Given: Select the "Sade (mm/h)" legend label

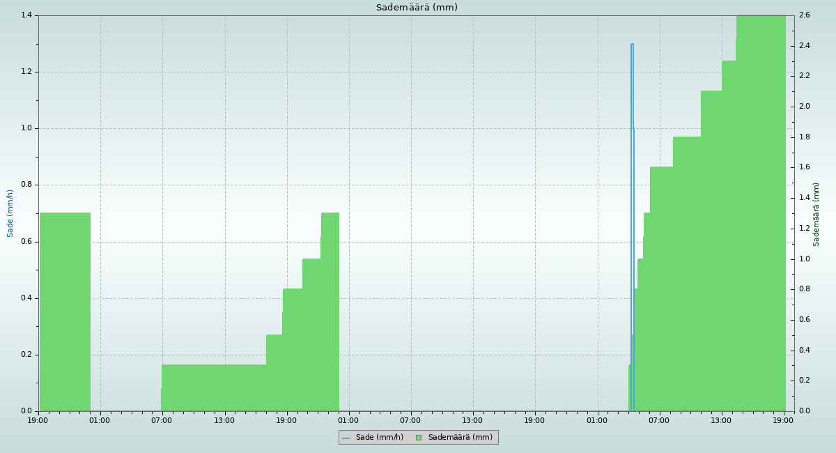Looking at the screenshot, I should (x=379, y=438).
